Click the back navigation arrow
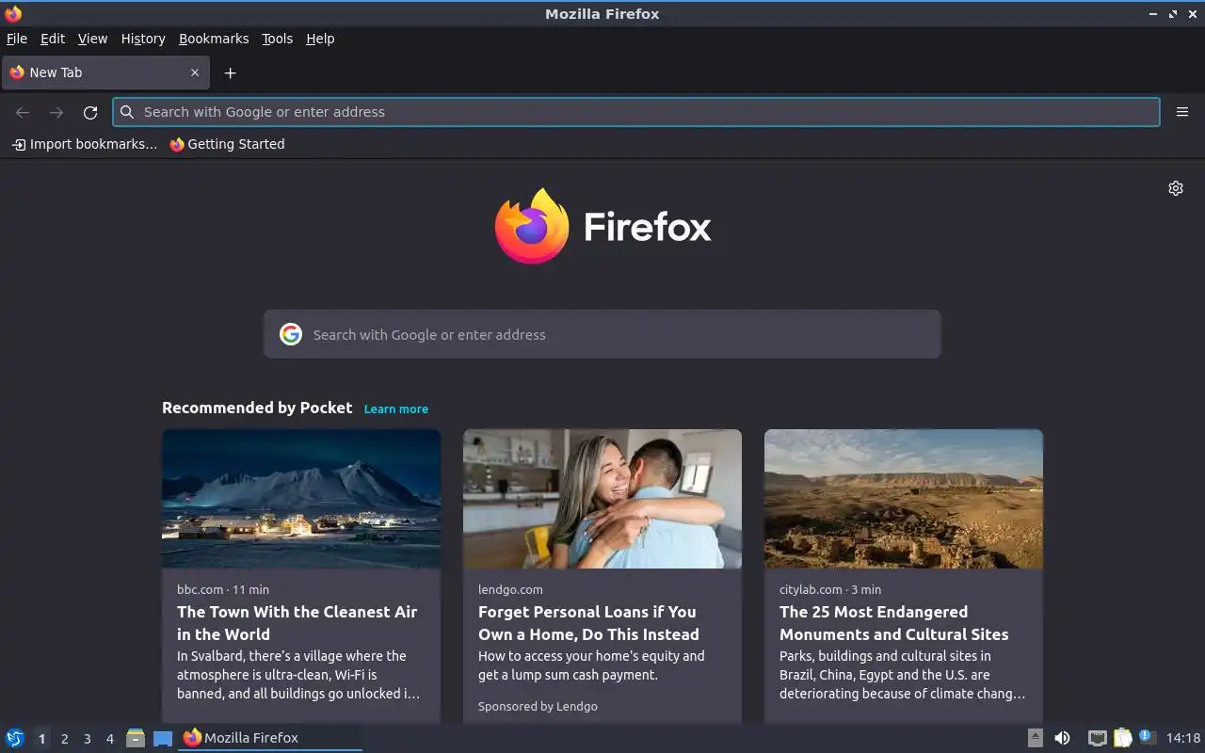The height and width of the screenshot is (753, 1205). point(23,112)
